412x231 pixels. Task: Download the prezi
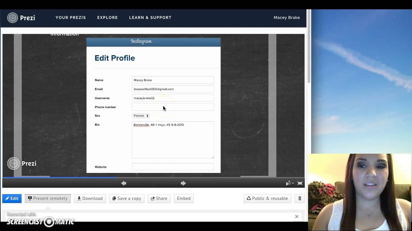pos(90,198)
